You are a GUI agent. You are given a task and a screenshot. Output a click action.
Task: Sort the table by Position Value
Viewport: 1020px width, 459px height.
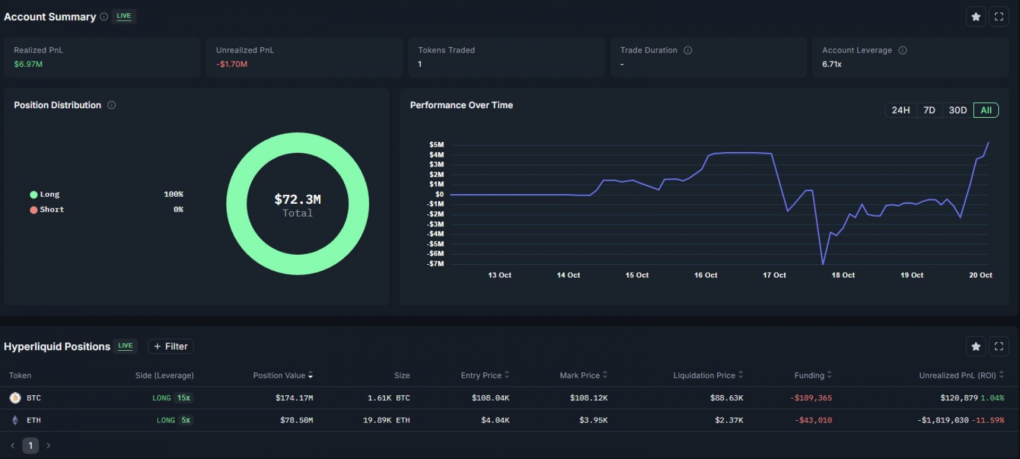tap(283, 376)
